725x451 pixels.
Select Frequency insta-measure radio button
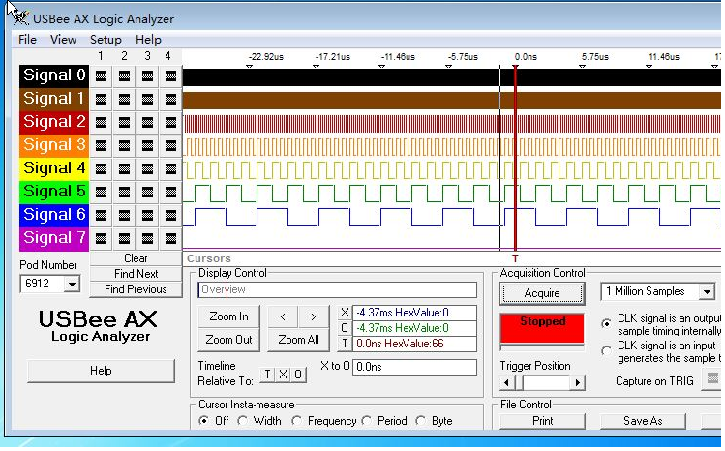(299, 421)
